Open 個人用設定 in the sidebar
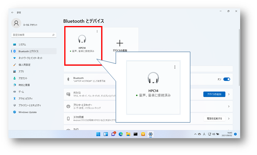This screenshot has height=155, width=257. click(x=34, y=65)
